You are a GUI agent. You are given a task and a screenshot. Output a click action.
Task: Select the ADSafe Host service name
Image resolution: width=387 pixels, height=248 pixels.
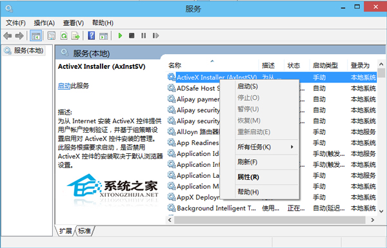coord(198,88)
